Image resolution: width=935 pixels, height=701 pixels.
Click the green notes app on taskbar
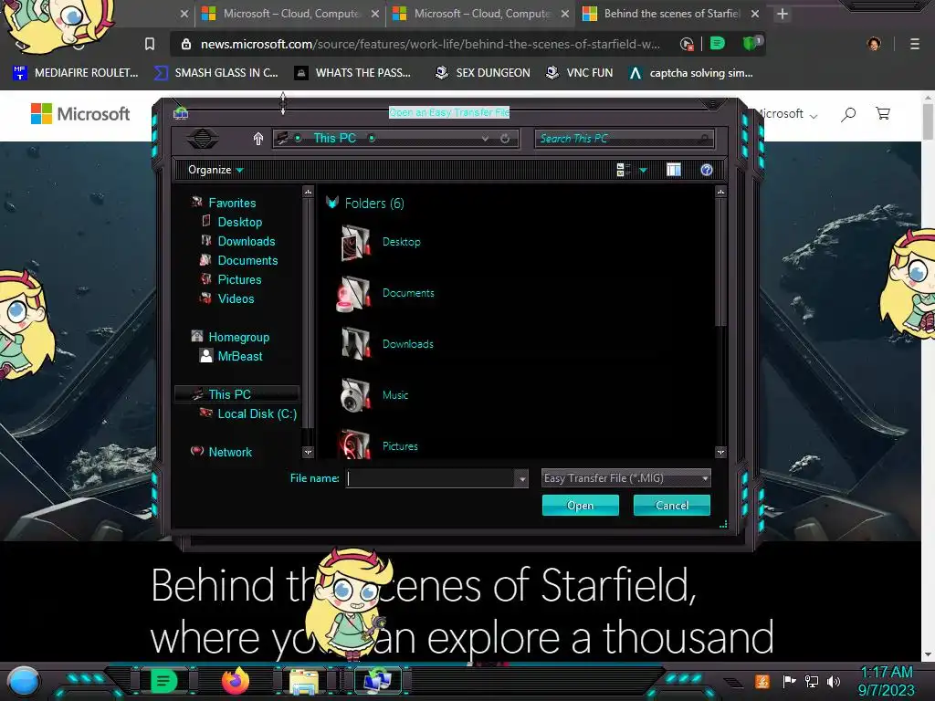[163, 681]
